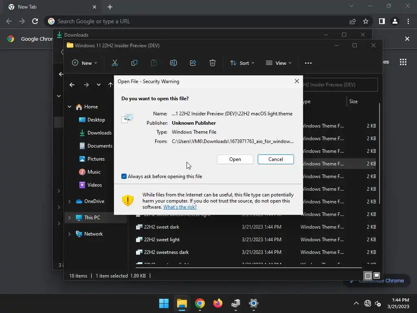Open the View dropdown menu

click(x=279, y=63)
